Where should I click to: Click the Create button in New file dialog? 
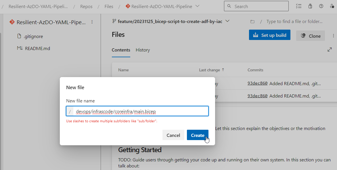[x=198, y=135]
